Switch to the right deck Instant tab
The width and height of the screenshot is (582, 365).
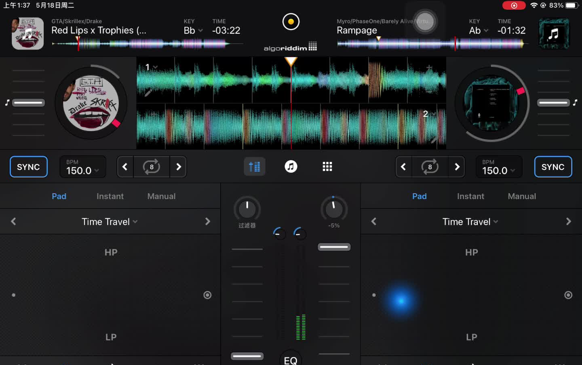coord(470,196)
